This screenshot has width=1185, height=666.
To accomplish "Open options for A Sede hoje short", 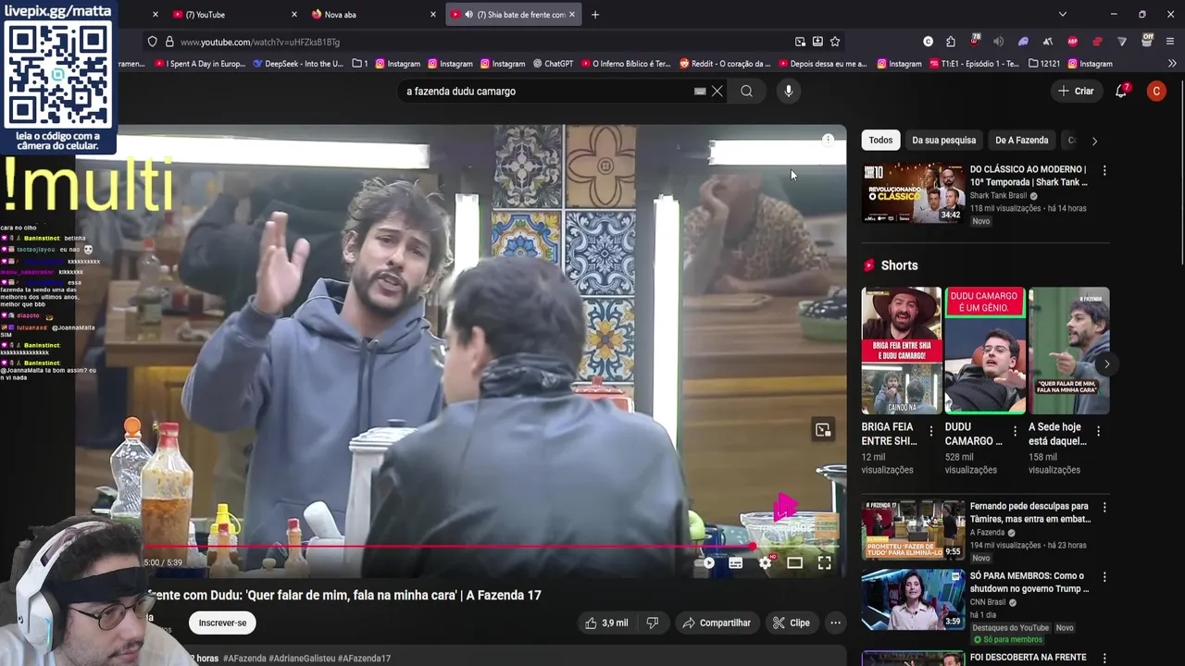I will [1098, 431].
